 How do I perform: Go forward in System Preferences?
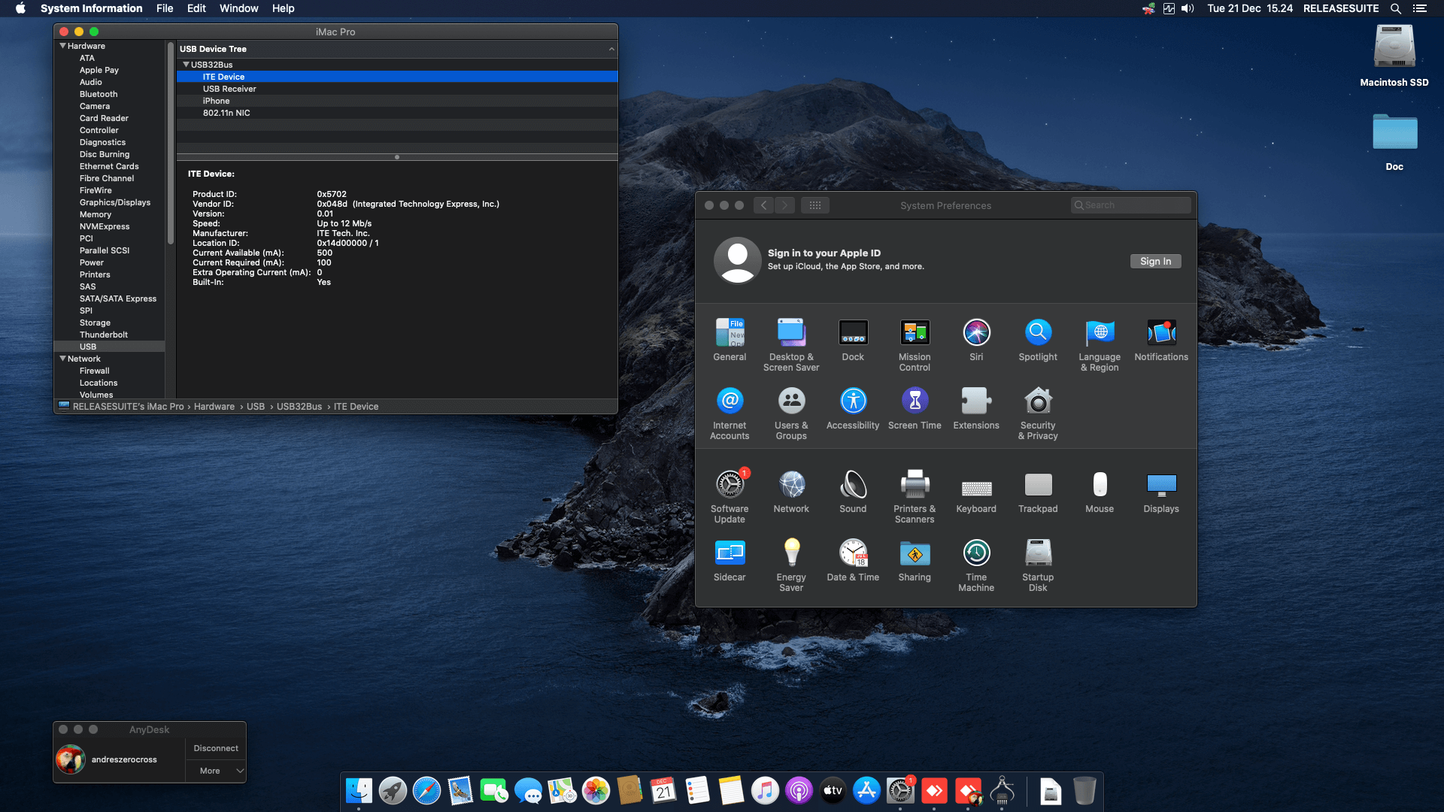click(x=785, y=205)
